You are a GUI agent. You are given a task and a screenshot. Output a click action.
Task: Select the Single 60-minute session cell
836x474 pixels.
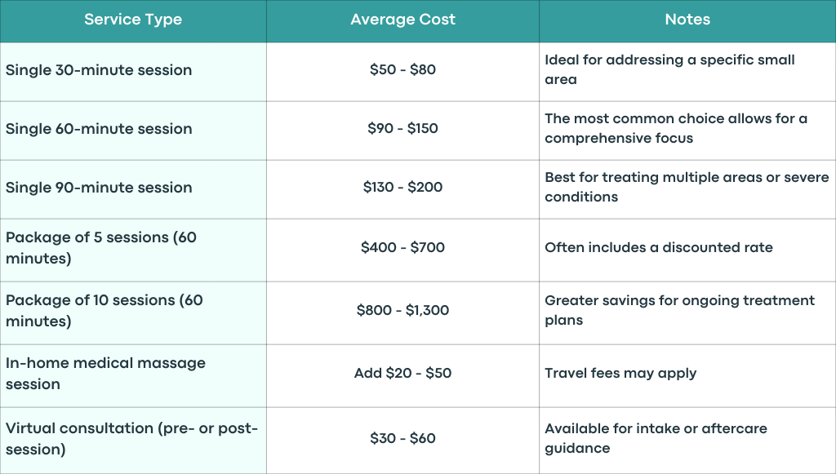pyautogui.click(x=133, y=131)
